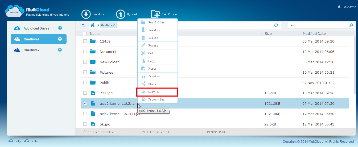358x147 pixels.
Task: Click into the search input field
Action: (321, 25)
